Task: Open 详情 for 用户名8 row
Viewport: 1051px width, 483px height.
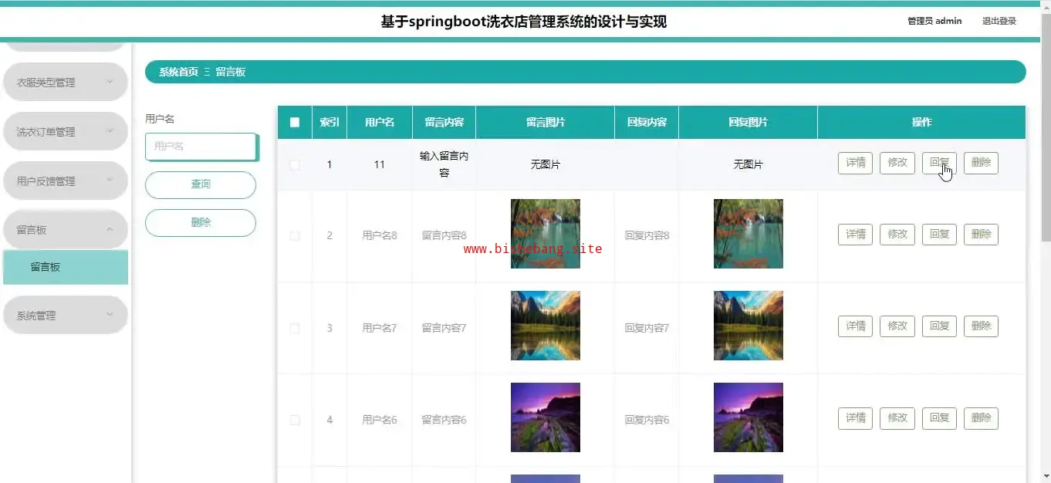Action: (x=855, y=235)
